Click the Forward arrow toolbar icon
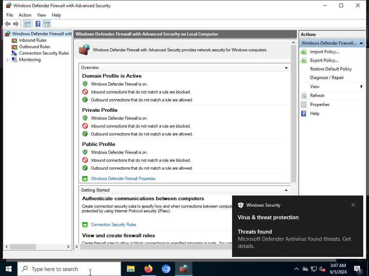369x276 pixels. pyautogui.click(x=16, y=24)
